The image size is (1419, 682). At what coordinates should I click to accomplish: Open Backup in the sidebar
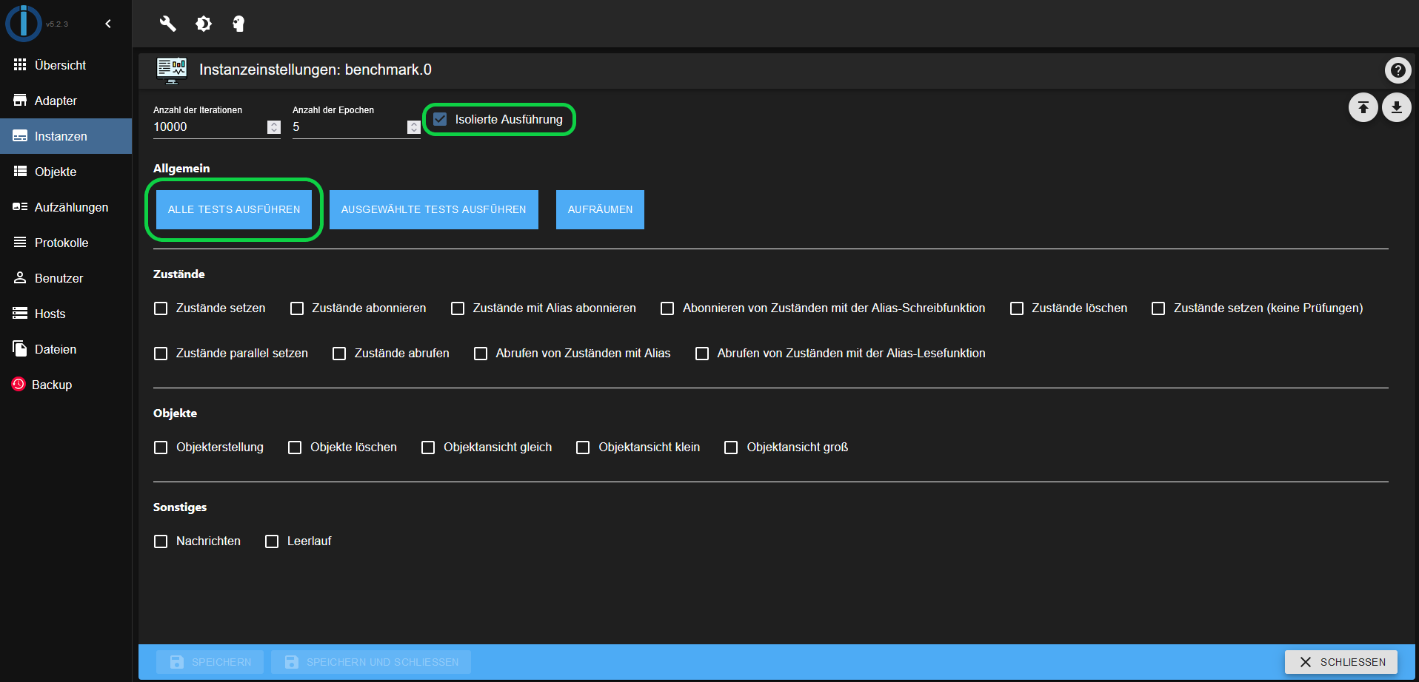tap(66, 385)
